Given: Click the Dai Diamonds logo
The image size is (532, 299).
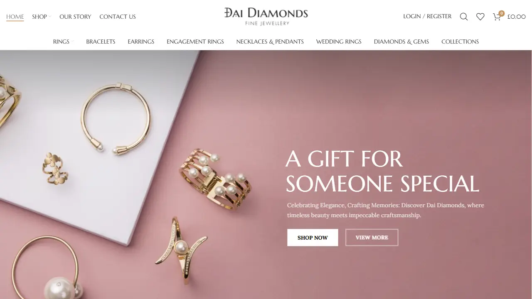Looking at the screenshot, I should (x=266, y=17).
